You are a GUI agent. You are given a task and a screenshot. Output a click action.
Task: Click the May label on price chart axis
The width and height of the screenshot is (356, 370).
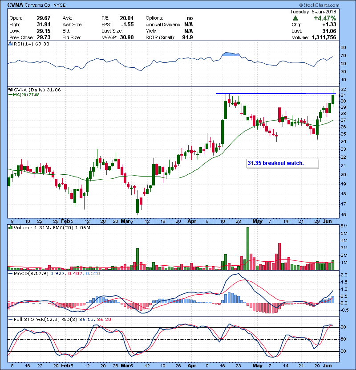[x=257, y=222]
